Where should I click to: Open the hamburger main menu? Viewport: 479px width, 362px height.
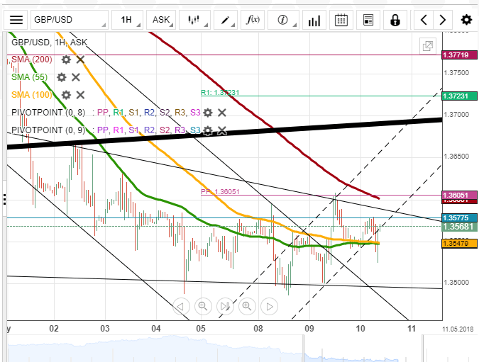pyautogui.click(x=16, y=20)
